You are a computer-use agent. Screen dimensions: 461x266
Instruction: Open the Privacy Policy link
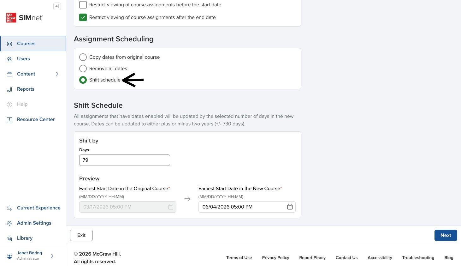click(x=275, y=258)
